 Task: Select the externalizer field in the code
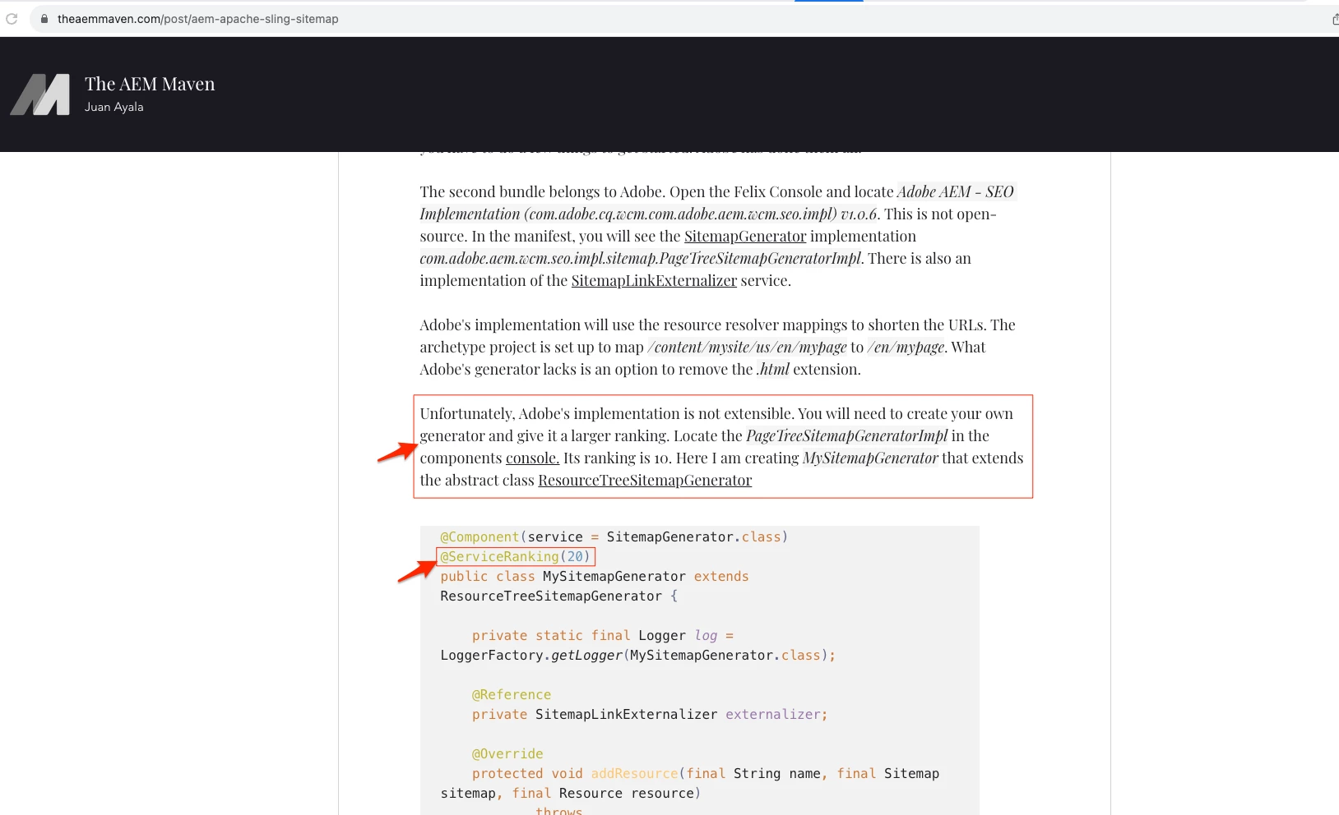click(773, 715)
